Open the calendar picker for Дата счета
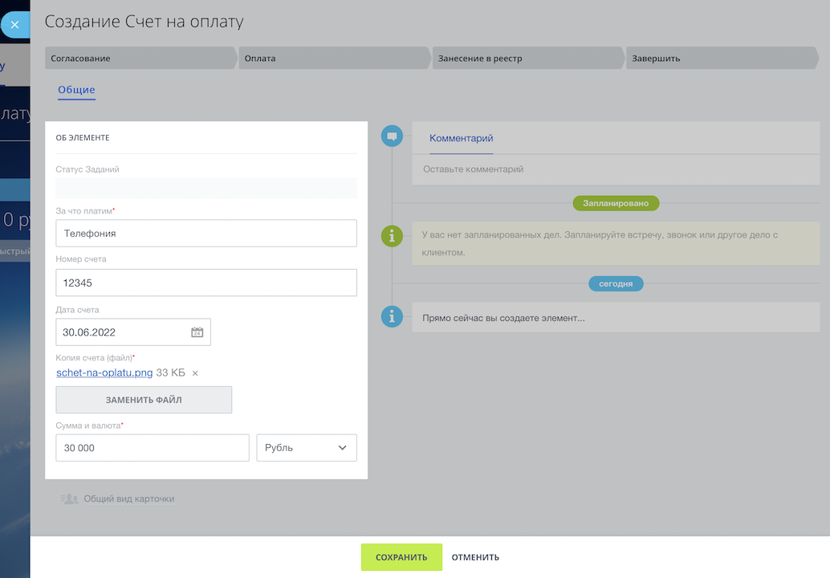This screenshot has width=830, height=578. (x=197, y=332)
